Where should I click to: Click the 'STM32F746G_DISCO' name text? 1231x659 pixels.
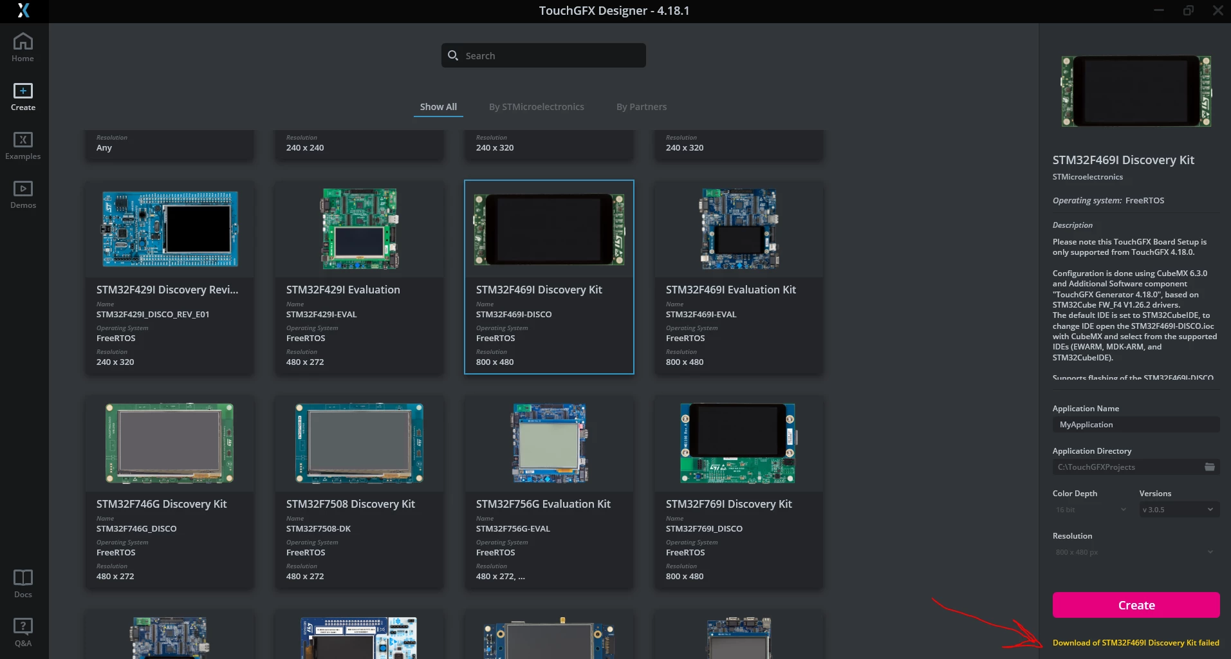[136, 529]
